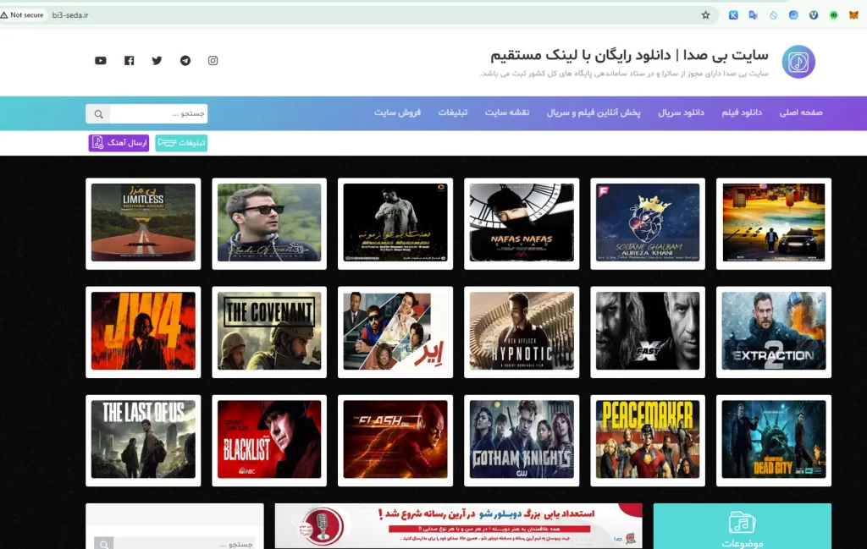Open the Blacklist series poster
This screenshot has width=867, height=549.
[x=269, y=440]
